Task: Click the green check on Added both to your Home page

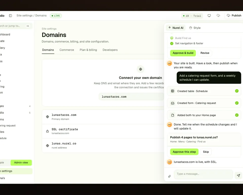Action: 237,115
